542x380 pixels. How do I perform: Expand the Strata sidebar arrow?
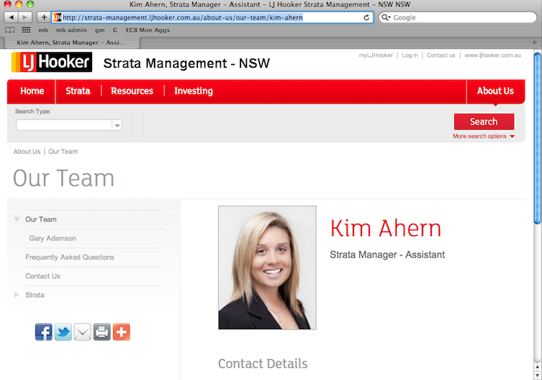[x=17, y=295]
